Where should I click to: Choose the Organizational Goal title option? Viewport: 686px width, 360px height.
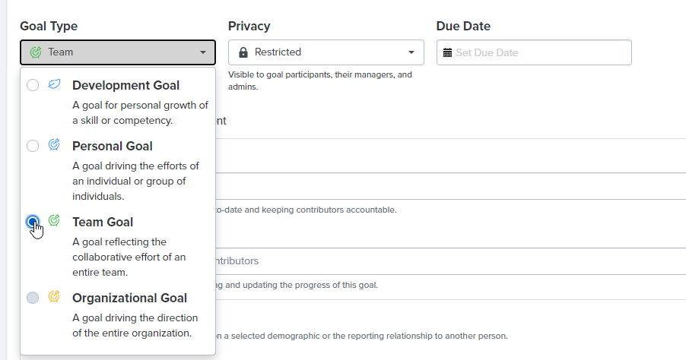pyautogui.click(x=129, y=298)
